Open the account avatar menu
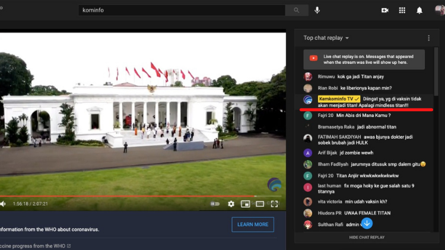The width and height of the screenshot is (445, 250). (440, 11)
